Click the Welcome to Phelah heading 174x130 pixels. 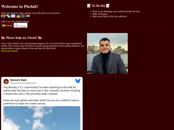tap(20, 6)
